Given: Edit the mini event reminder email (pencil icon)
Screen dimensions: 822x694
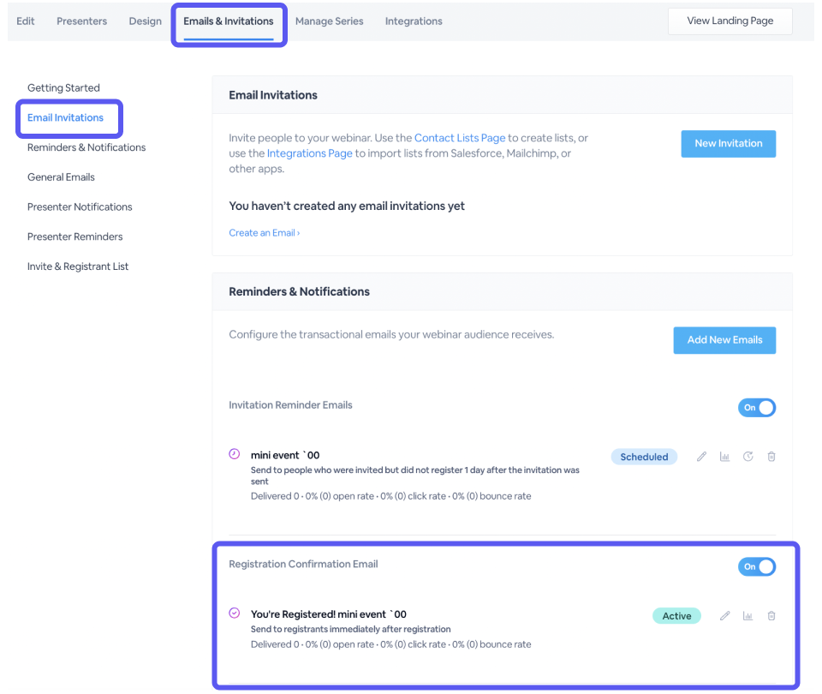Looking at the screenshot, I should pos(701,457).
